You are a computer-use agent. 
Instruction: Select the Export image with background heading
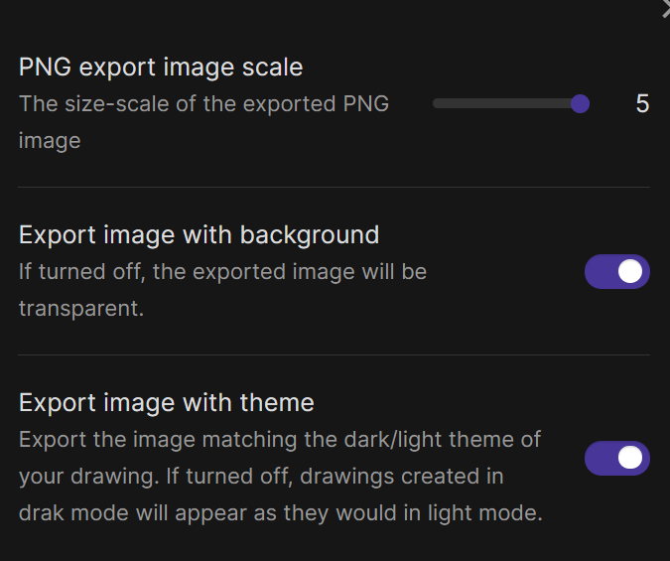tap(199, 235)
